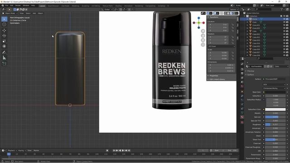Hide the Collection with its eye icon

coord(284,16)
